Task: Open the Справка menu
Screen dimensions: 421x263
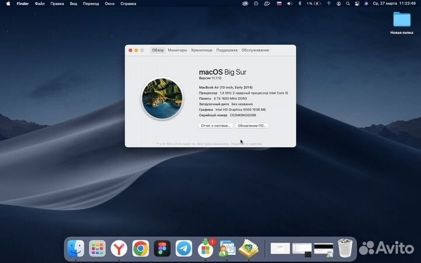Action: click(x=128, y=4)
